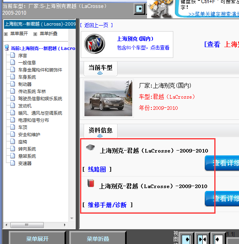Click the sidebar scrollbar left arrow

coord(6,225)
